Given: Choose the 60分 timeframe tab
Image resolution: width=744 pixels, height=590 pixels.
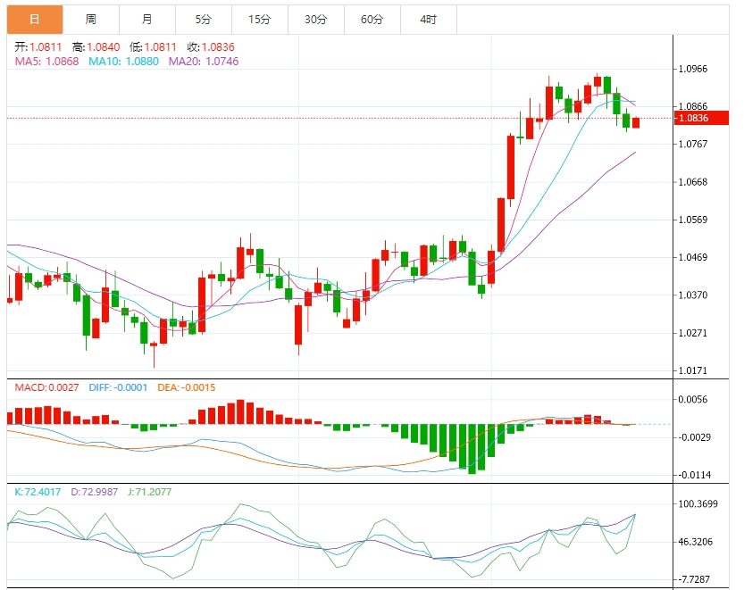Looking at the screenshot, I should pos(372,19).
